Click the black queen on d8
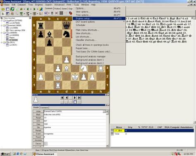This screenshot has width=196, height=156. 67,25
